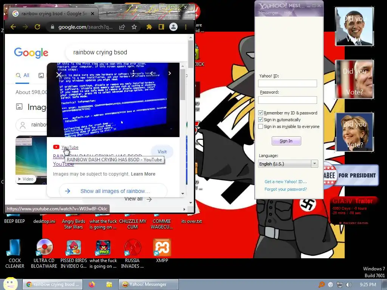The image size is (387, 290).
Task: Click the YouTube source link
Action: coord(70,147)
